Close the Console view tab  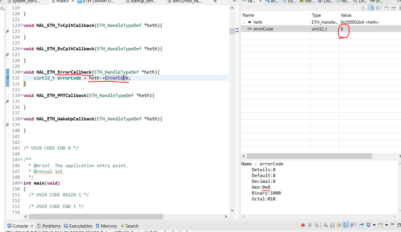32,226
